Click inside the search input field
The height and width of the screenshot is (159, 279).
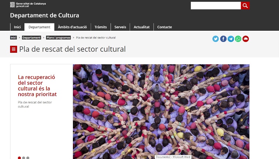coord(216,6)
